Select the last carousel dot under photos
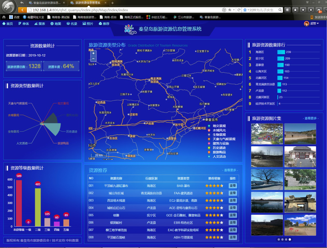 [x=290, y=239]
